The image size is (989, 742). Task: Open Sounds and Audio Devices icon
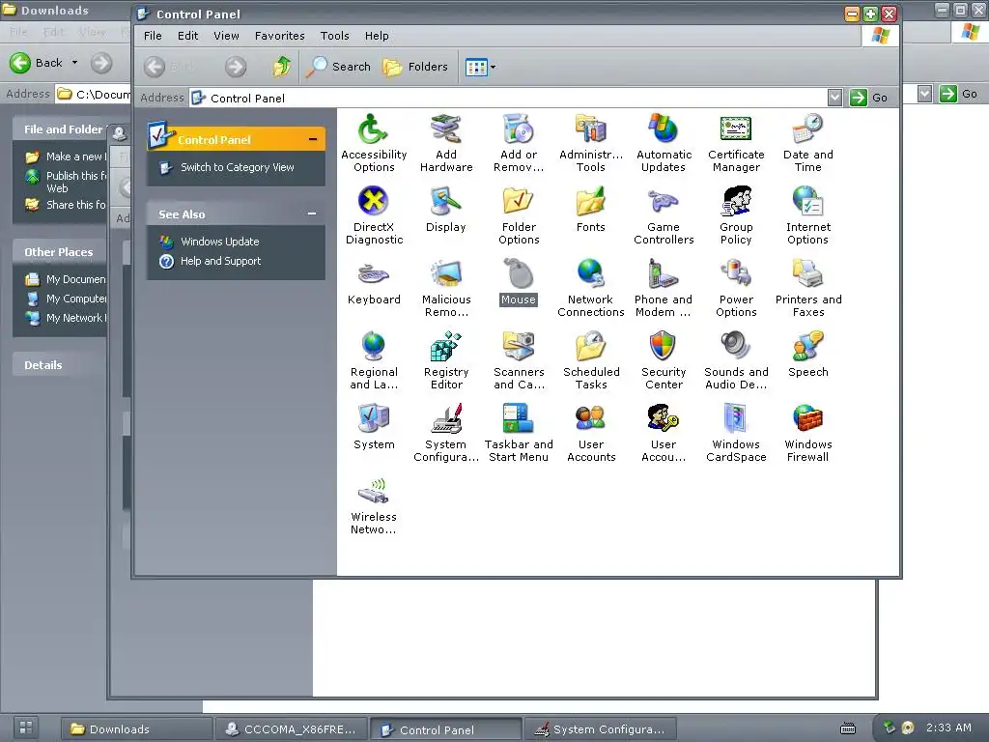[x=736, y=360]
